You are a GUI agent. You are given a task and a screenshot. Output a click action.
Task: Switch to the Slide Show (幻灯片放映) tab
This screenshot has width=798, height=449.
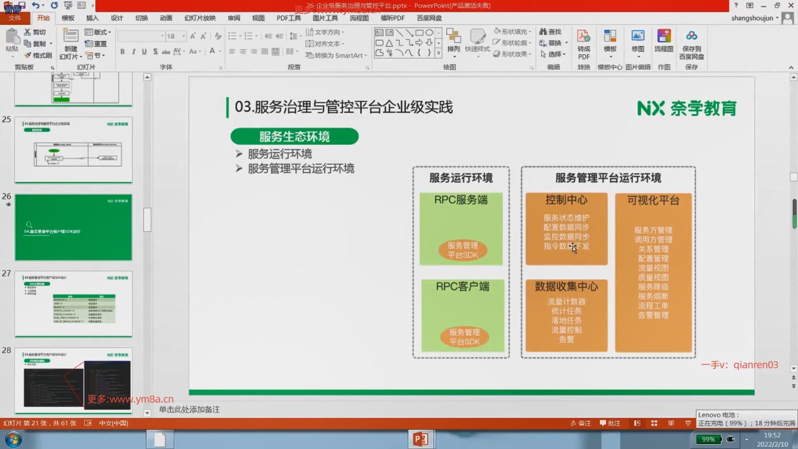200,18
